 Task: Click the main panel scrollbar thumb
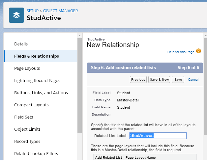(x=205, y=87)
